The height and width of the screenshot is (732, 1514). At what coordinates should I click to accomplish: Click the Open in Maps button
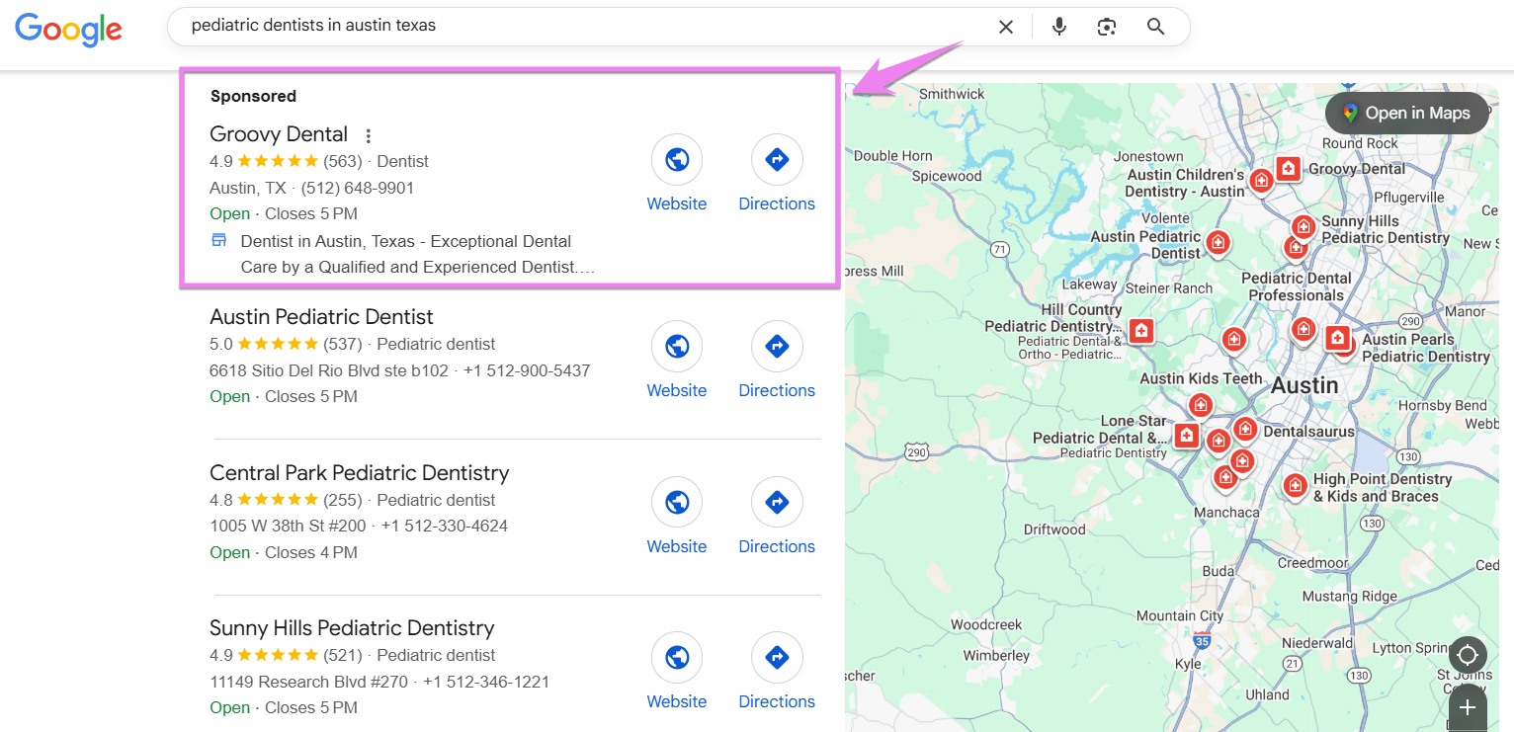point(1406,113)
